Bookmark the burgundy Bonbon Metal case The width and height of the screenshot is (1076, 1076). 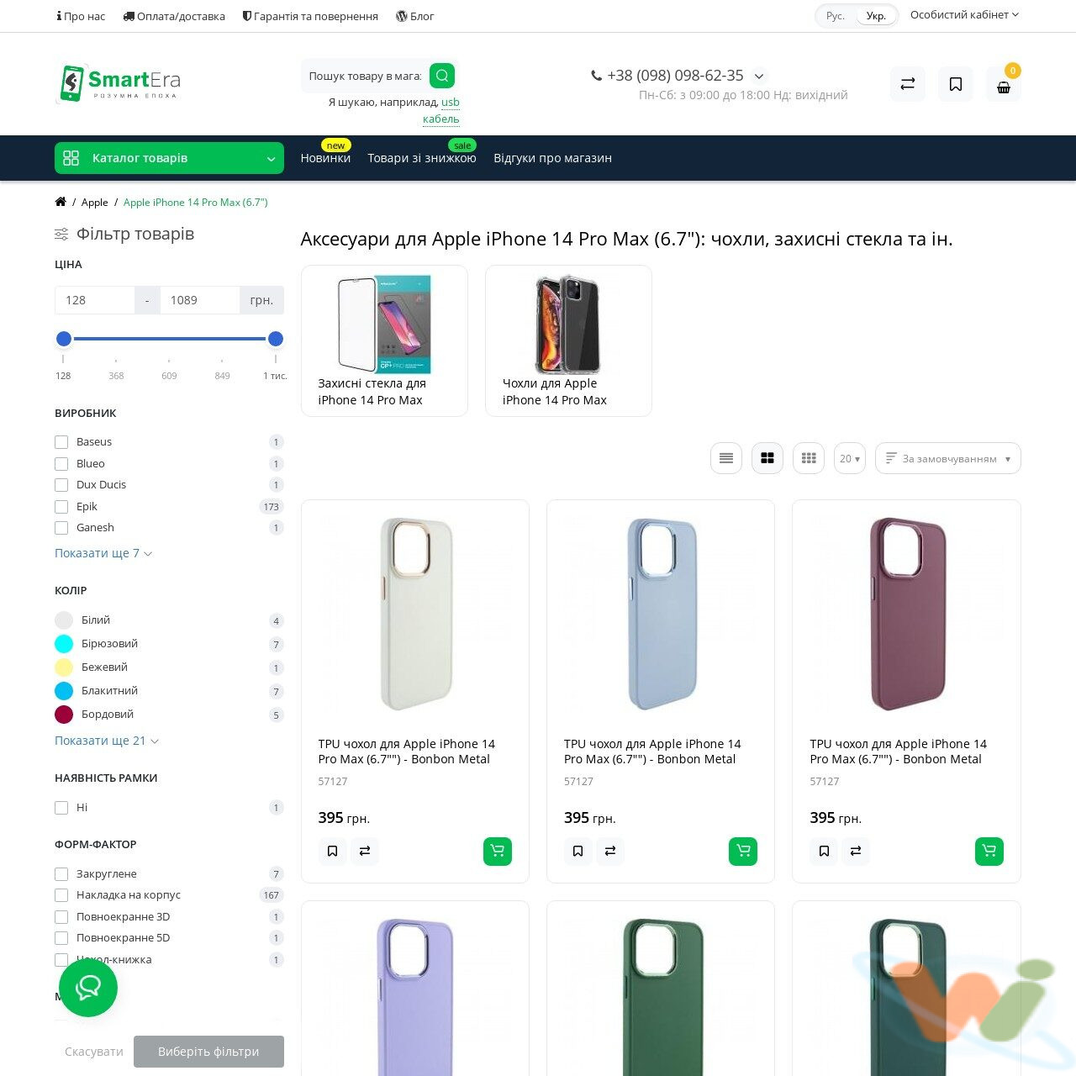point(824,851)
